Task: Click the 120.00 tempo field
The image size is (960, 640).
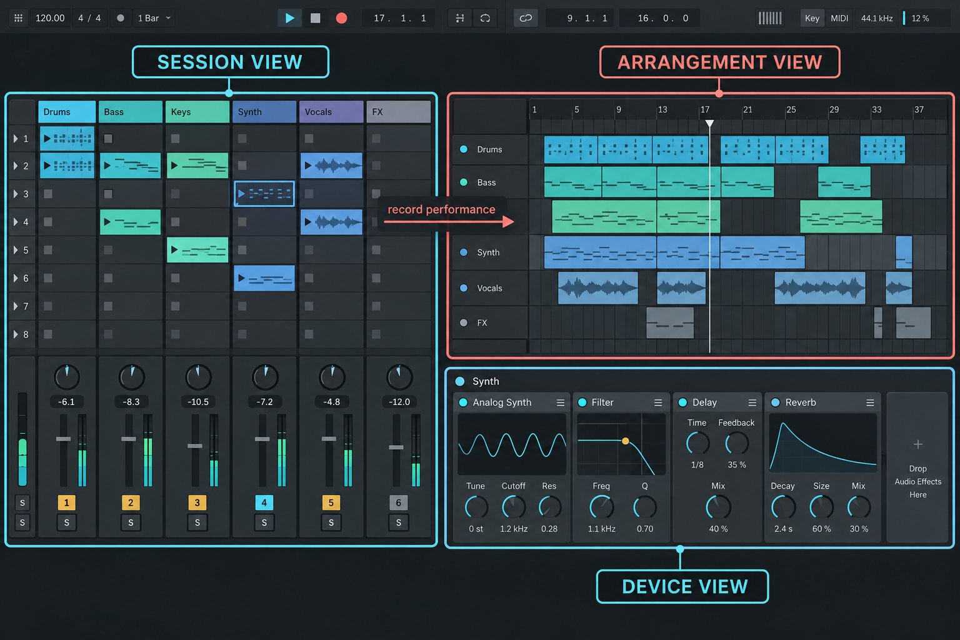Action: 50,18
